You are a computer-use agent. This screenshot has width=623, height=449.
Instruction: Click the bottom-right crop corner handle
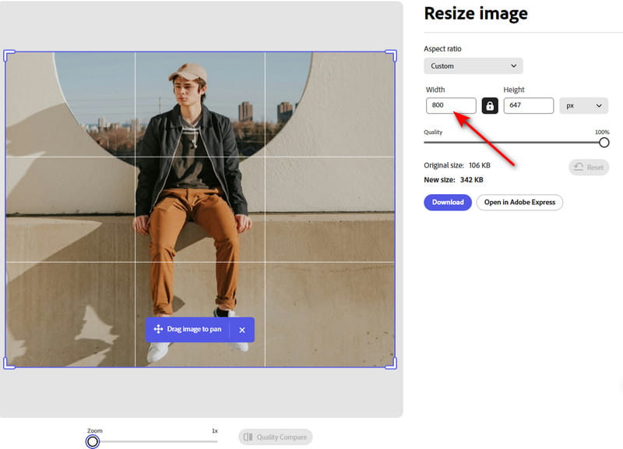[393, 365]
